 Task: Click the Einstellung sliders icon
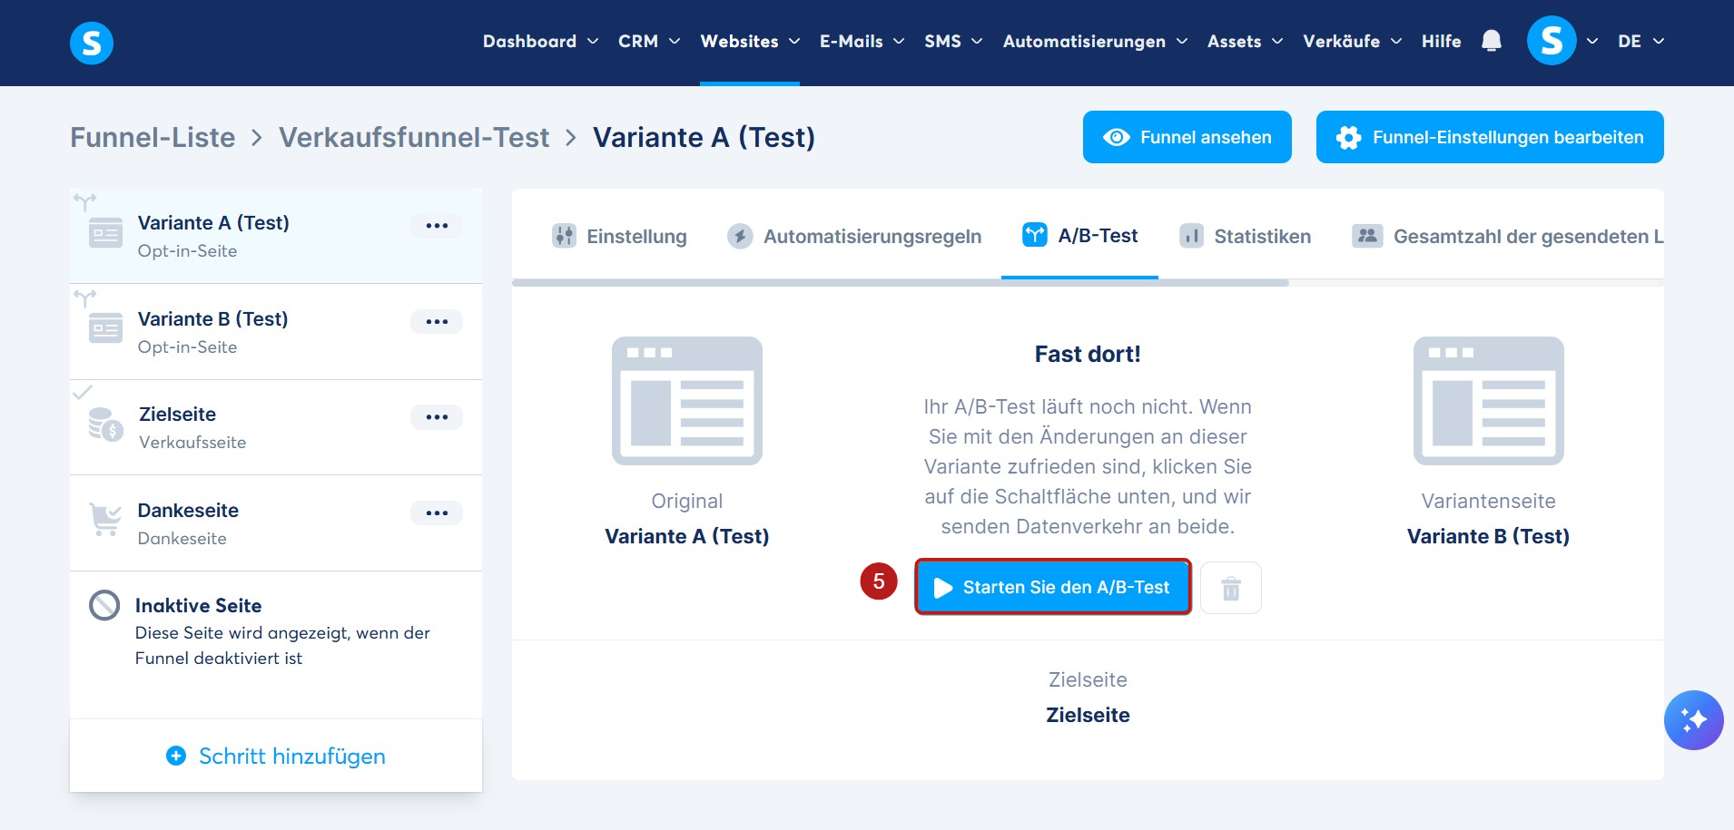pyautogui.click(x=564, y=236)
